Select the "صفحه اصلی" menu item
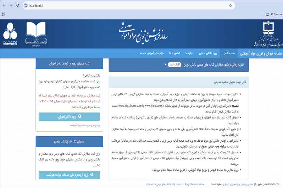Screen dimensions: 283x188 [229, 53]
